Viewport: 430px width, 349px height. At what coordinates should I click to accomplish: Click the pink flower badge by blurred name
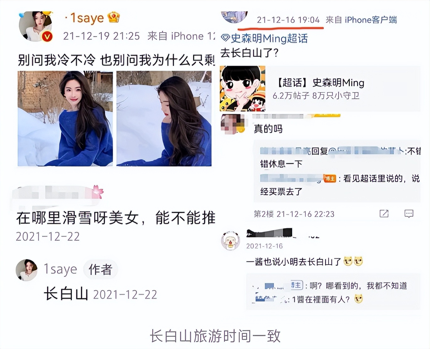(x=97, y=192)
